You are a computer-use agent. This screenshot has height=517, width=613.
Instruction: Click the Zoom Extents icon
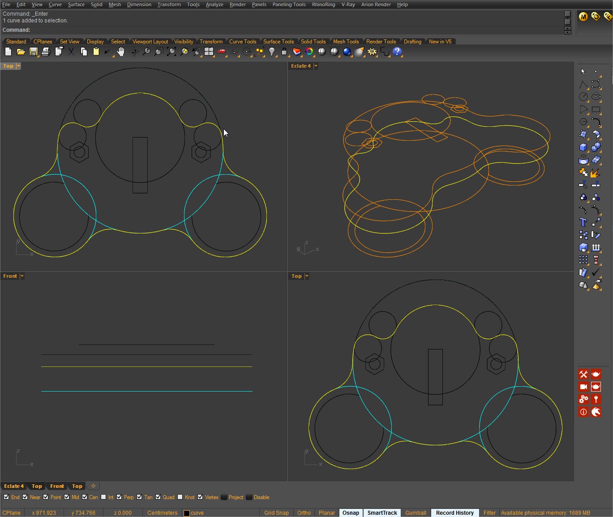tap(171, 52)
